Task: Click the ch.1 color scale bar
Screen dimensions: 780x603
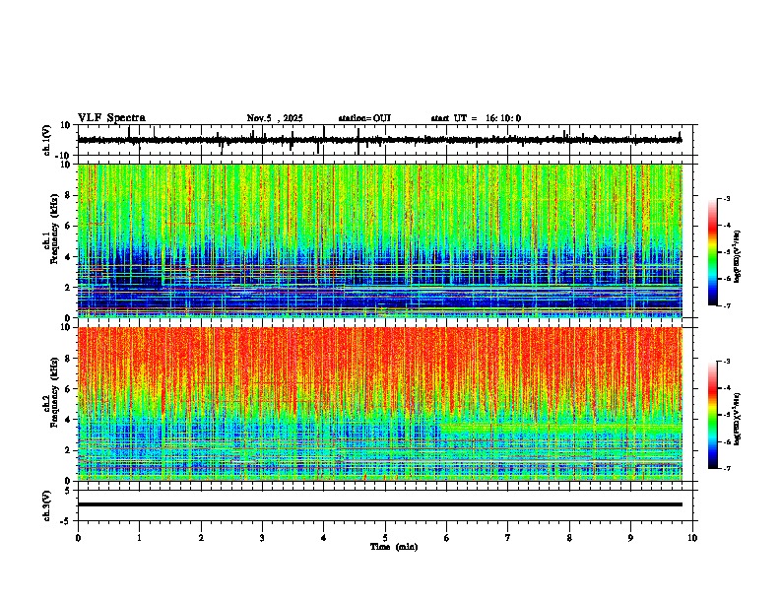Action: point(713,252)
